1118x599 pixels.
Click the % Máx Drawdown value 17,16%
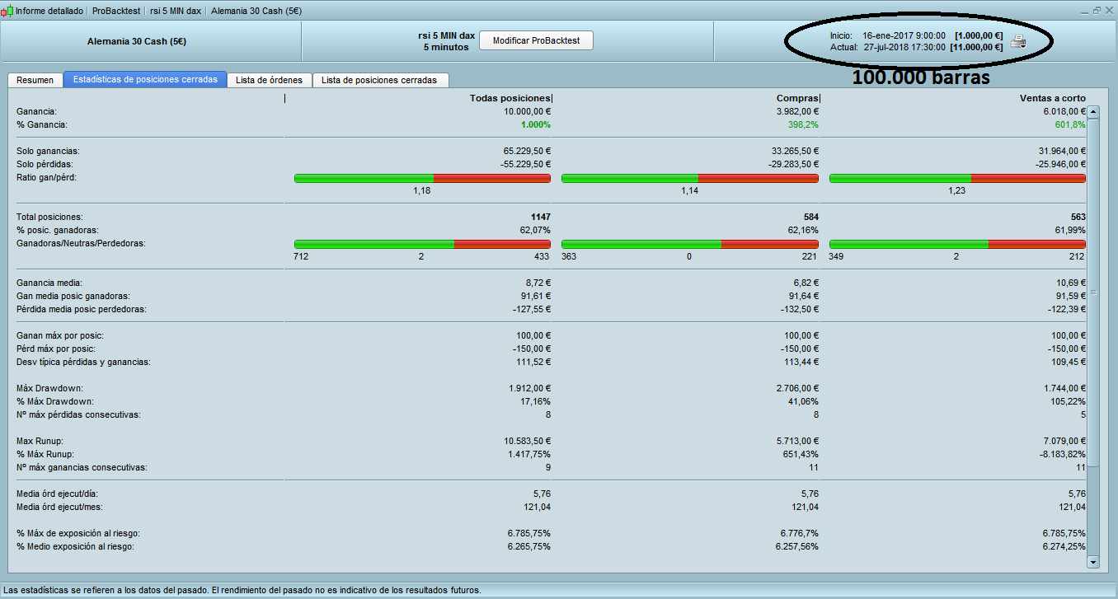(535, 401)
